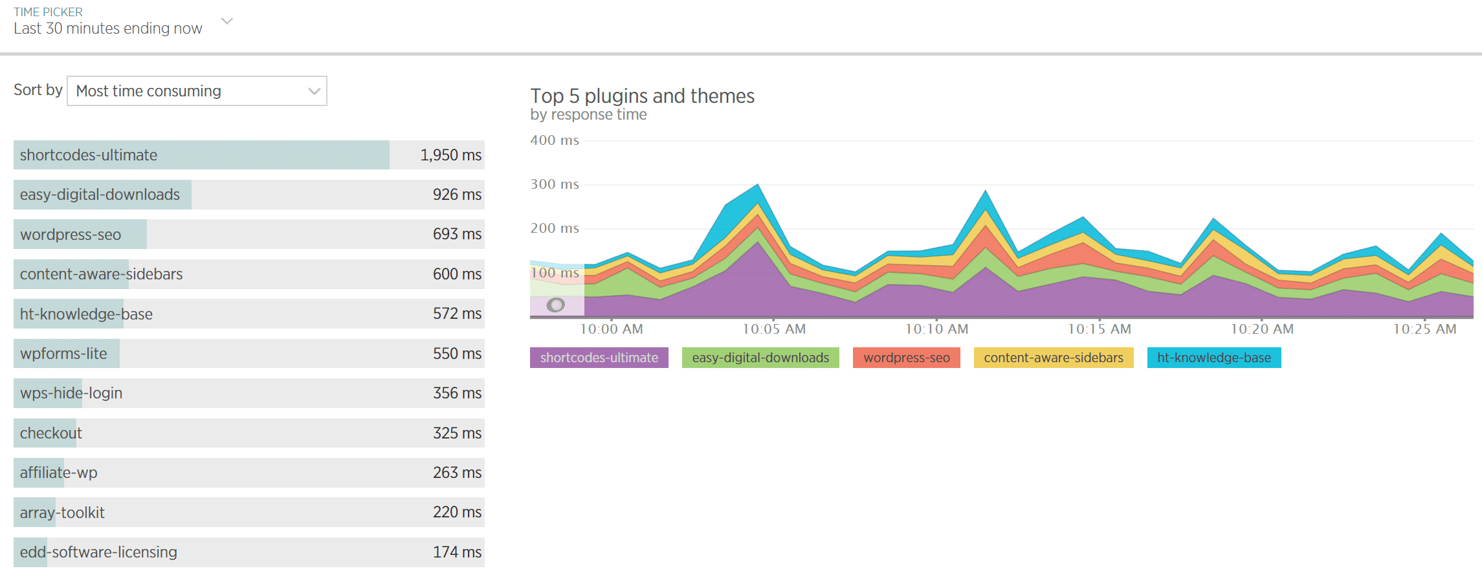Click the circular marker on chart's left edge
The image size is (1482, 573).
click(555, 305)
